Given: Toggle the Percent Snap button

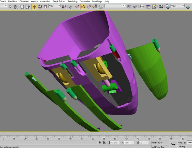Looking at the screenshot, I should click(x=89, y=7).
